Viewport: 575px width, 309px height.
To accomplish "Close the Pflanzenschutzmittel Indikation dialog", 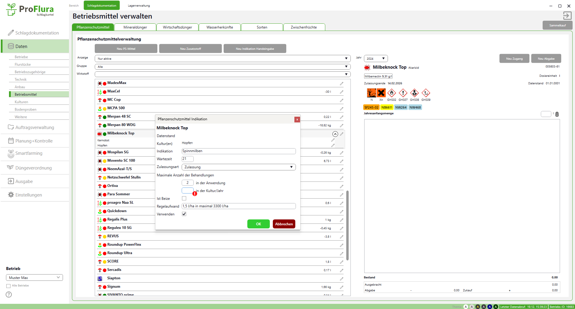I will [297, 119].
